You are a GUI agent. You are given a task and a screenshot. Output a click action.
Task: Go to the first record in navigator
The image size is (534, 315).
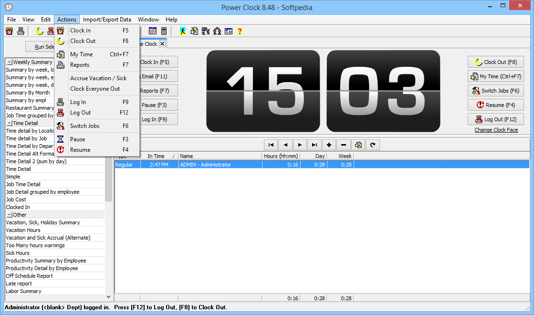click(x=271, y=145)
